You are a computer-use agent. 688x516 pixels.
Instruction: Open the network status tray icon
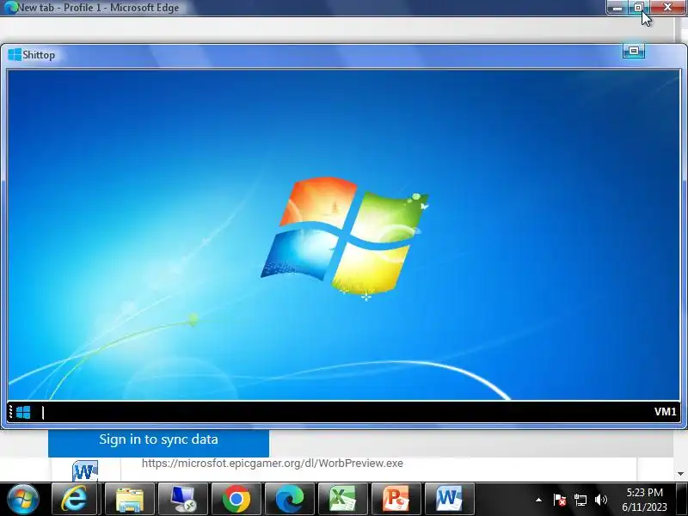[x=580, y=500]
